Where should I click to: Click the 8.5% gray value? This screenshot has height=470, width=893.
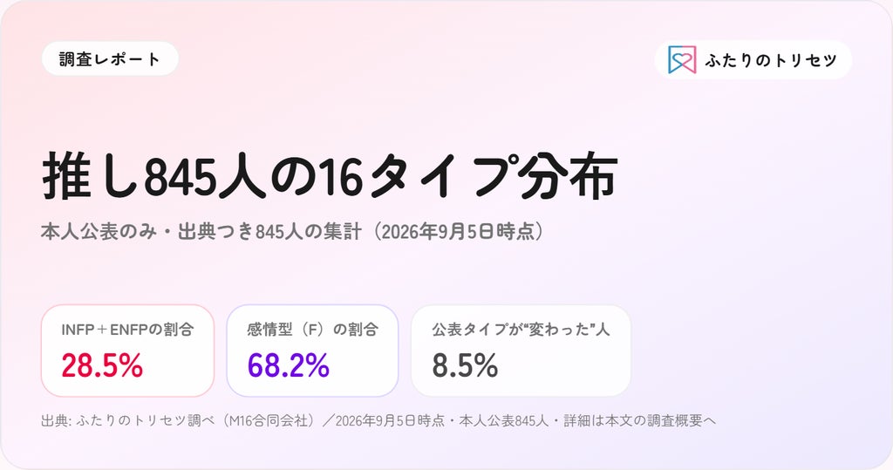(x=465, y=365)
